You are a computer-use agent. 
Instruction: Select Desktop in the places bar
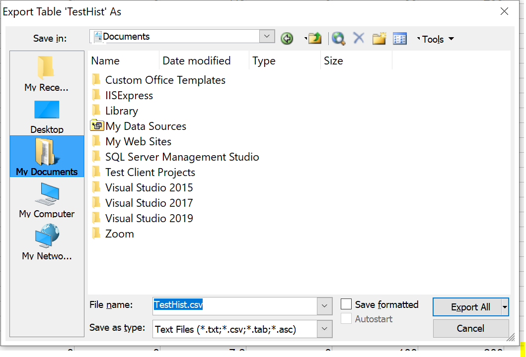coord(47,116)
